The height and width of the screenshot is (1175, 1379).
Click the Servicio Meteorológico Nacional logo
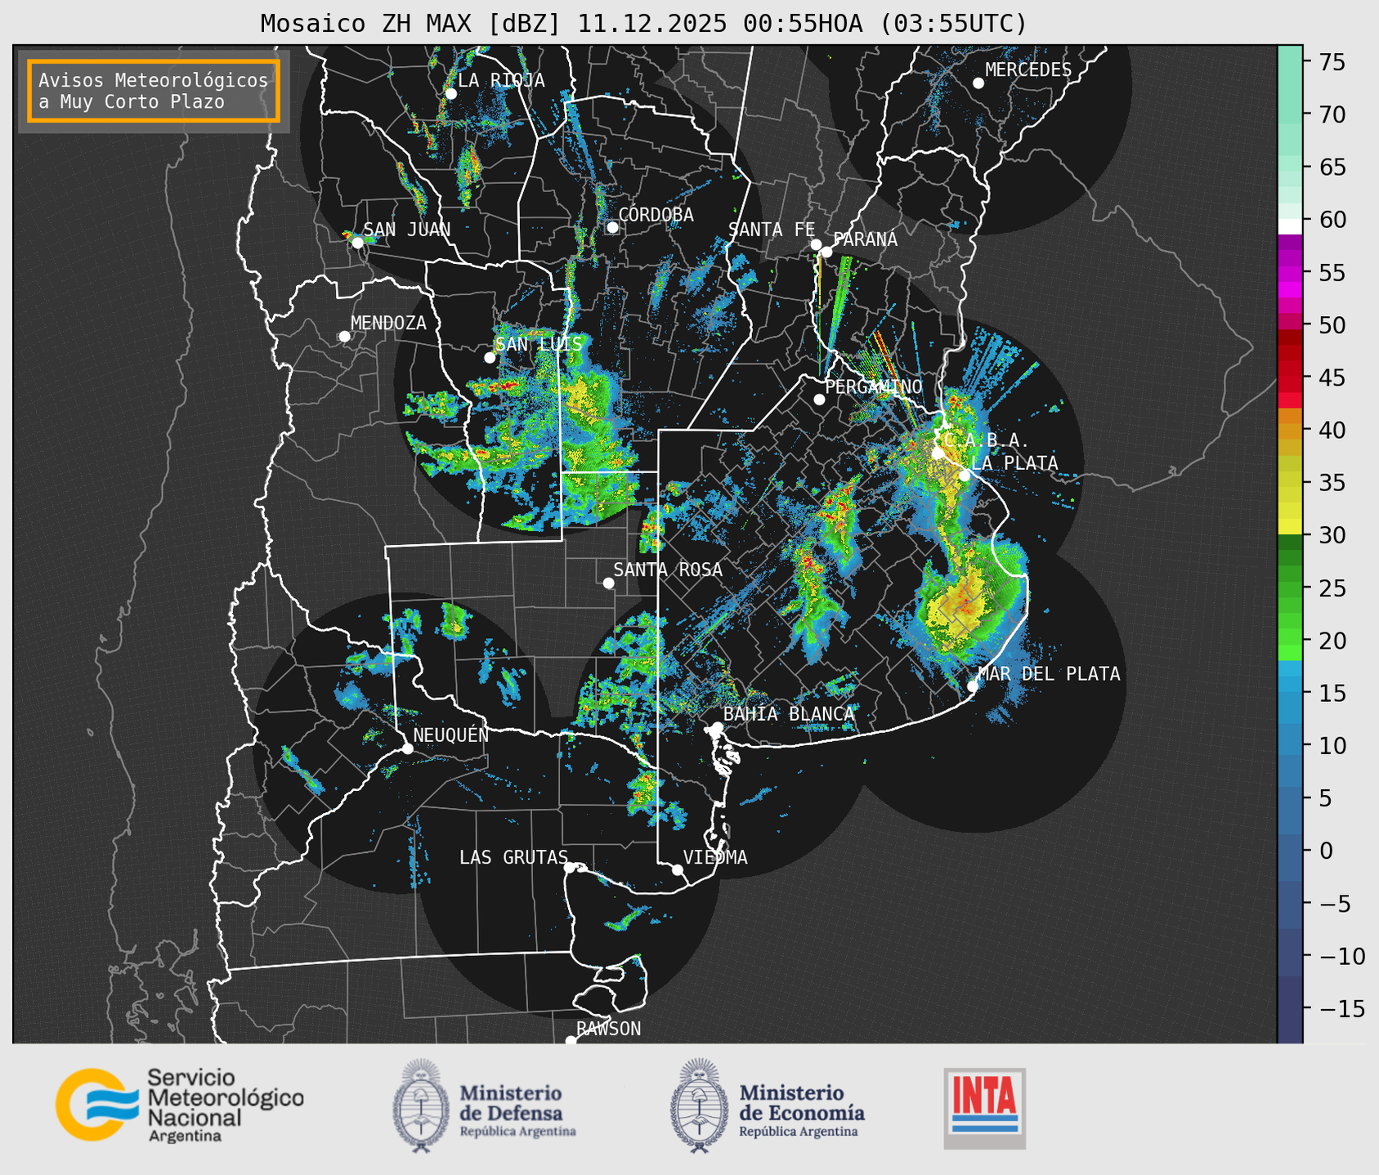point(180,1105)
